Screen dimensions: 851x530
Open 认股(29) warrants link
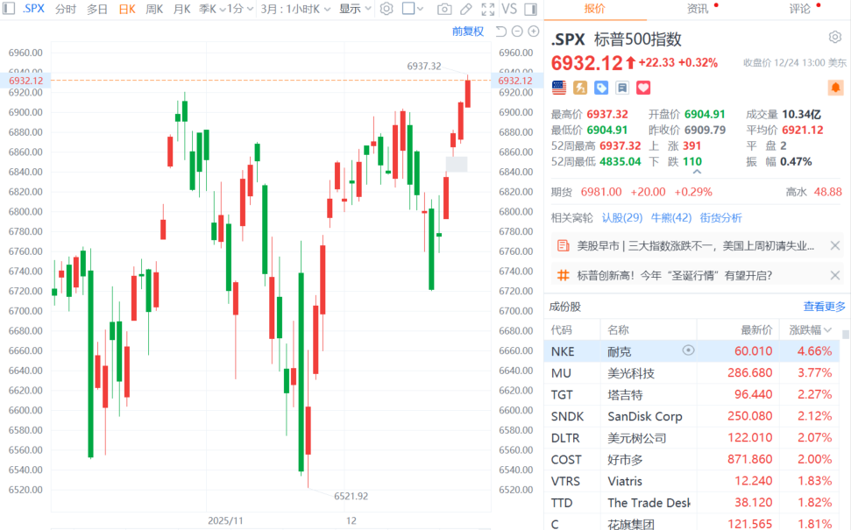coord(622,217)
